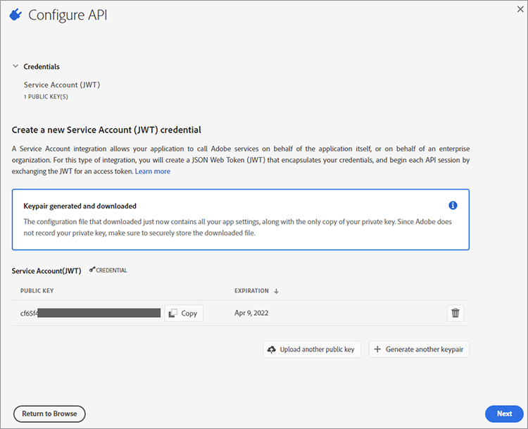528x429 pixels.
Task: Click the plus icon for generating keypair
Action: pyautogui.click(x=377, y=349)
